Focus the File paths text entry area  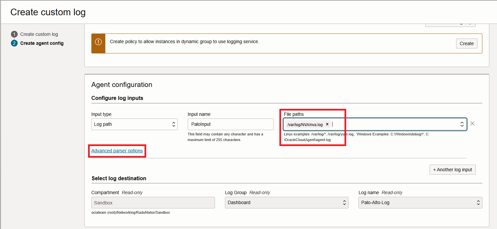pyautogui.click(x=392, y=124)
